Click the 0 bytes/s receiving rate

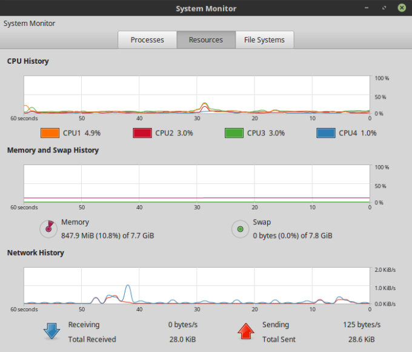183,325
